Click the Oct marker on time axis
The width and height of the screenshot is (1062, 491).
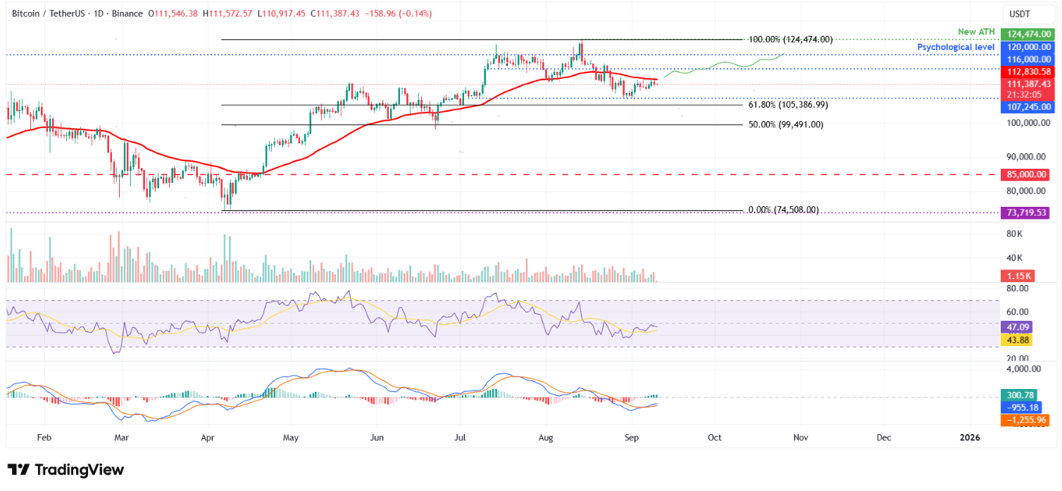point(715,438)
